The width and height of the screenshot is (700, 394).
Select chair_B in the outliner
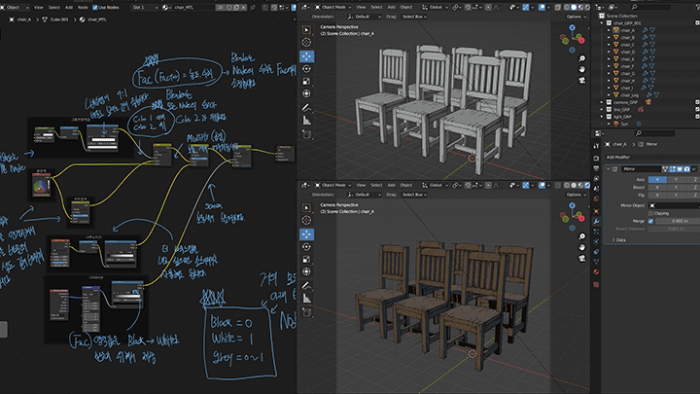click(x=627, y=38)
